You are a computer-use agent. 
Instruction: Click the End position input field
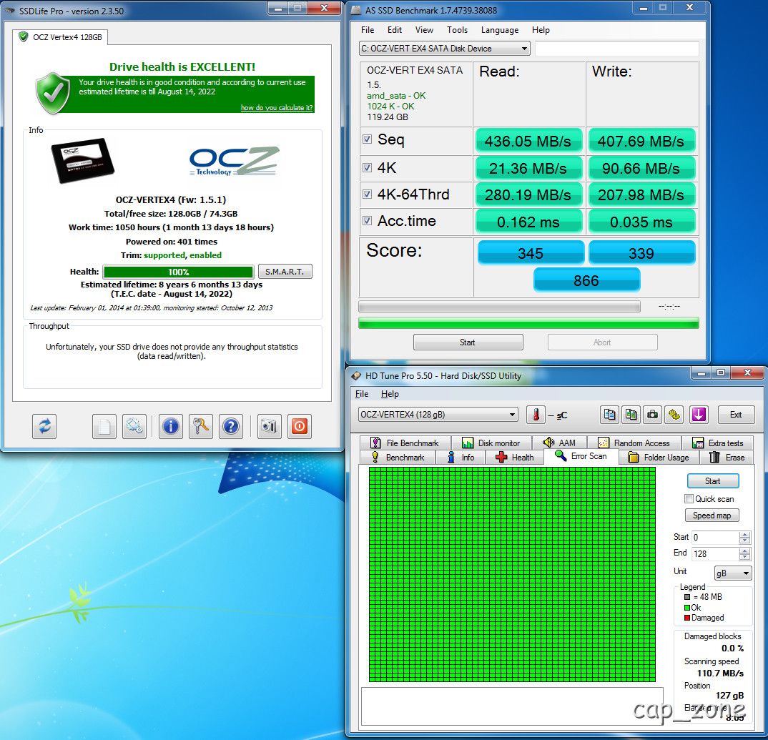tap(714, 554)
